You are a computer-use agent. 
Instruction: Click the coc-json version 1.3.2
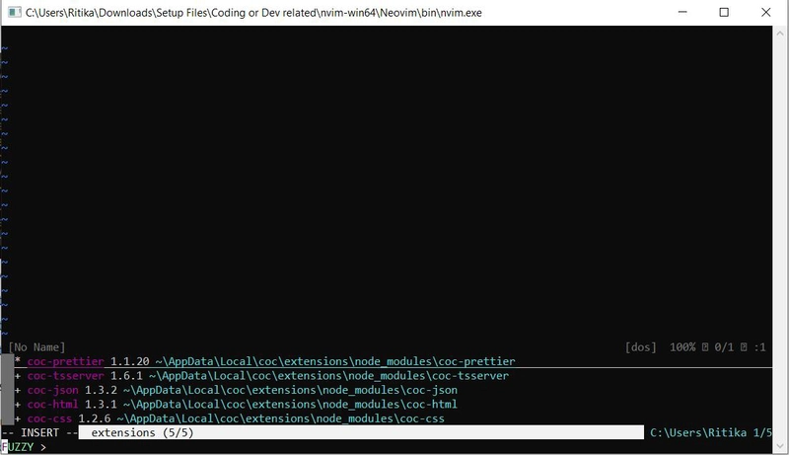point(101,390)
